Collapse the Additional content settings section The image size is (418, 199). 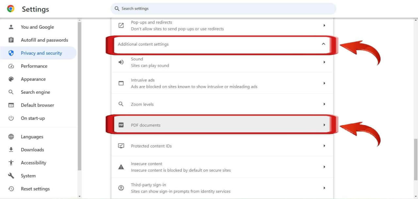coord(323,44)
